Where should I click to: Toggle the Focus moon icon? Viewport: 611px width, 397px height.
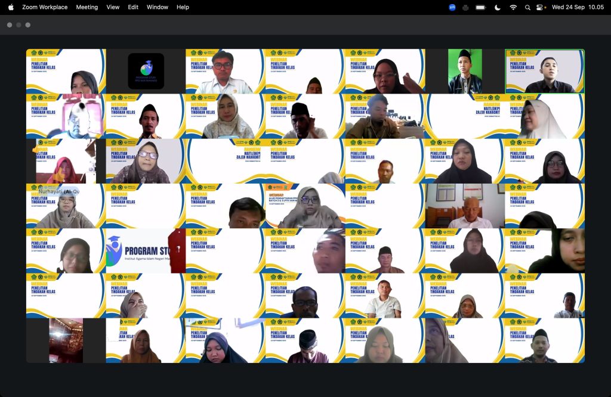[498, 7]
